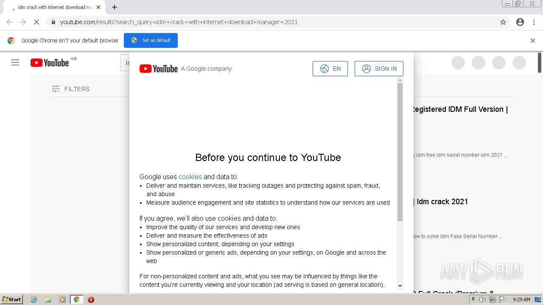Switch to Chrome taskbar button

click(x=76, y=299)
